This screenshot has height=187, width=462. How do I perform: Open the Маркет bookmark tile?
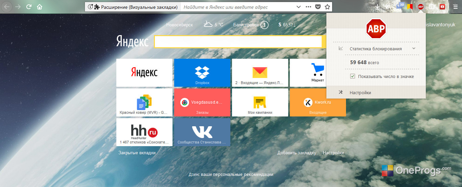tap(308, 73)
